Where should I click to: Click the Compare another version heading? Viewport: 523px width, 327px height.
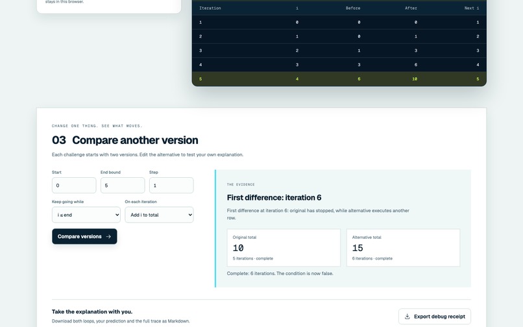[x=135, y=140]
